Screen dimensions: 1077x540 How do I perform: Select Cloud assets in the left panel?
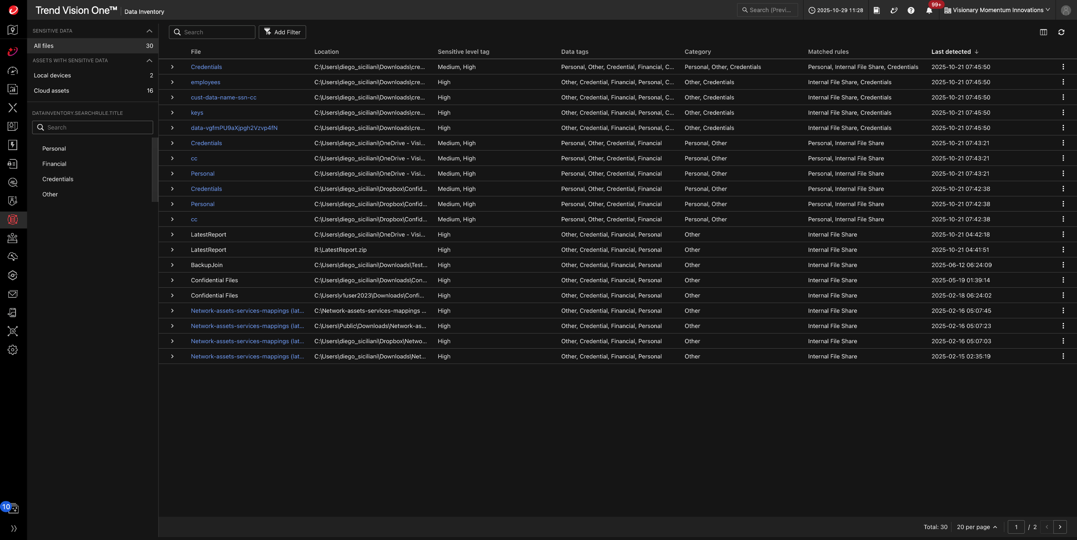(x=51, y=91)
